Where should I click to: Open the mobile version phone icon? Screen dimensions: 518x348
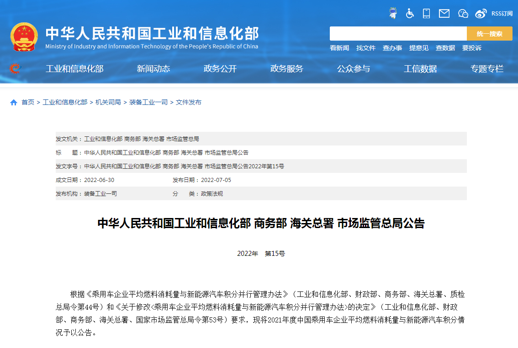(426, 13)
